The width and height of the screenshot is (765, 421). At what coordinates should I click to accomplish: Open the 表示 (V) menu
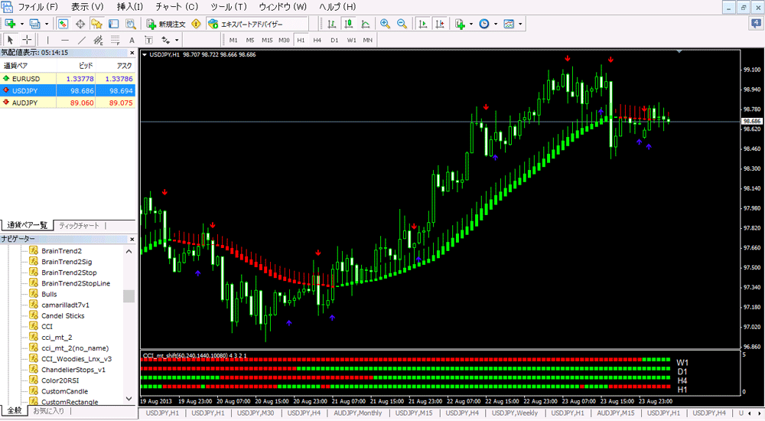click(x=87, y=7)
